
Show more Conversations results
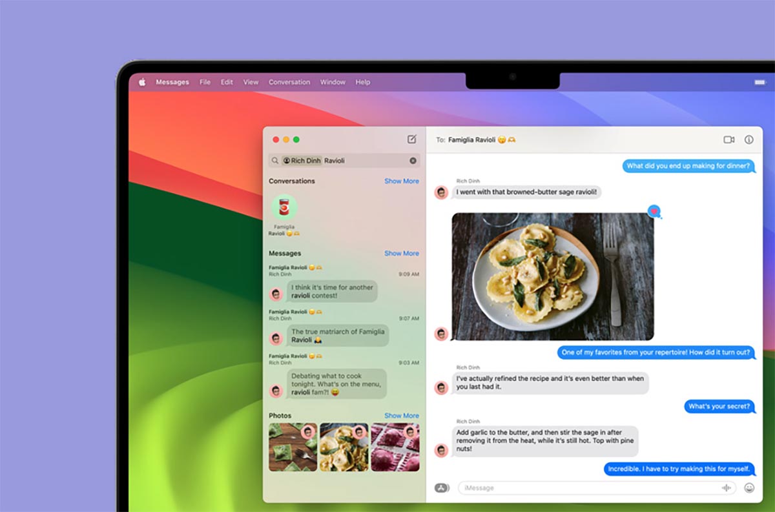[402, 181]
